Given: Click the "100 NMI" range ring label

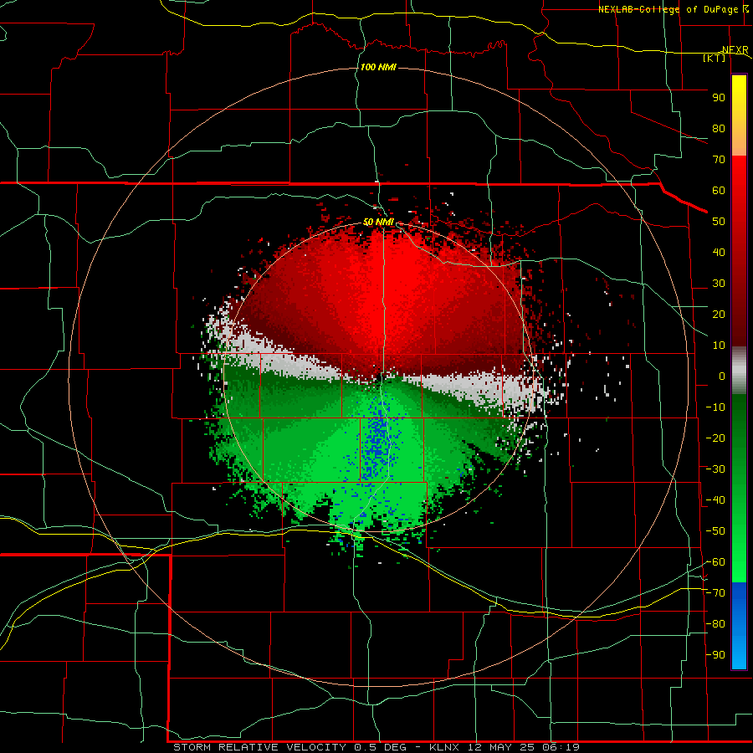Looking at the screenshot, I should coord(378,67).
